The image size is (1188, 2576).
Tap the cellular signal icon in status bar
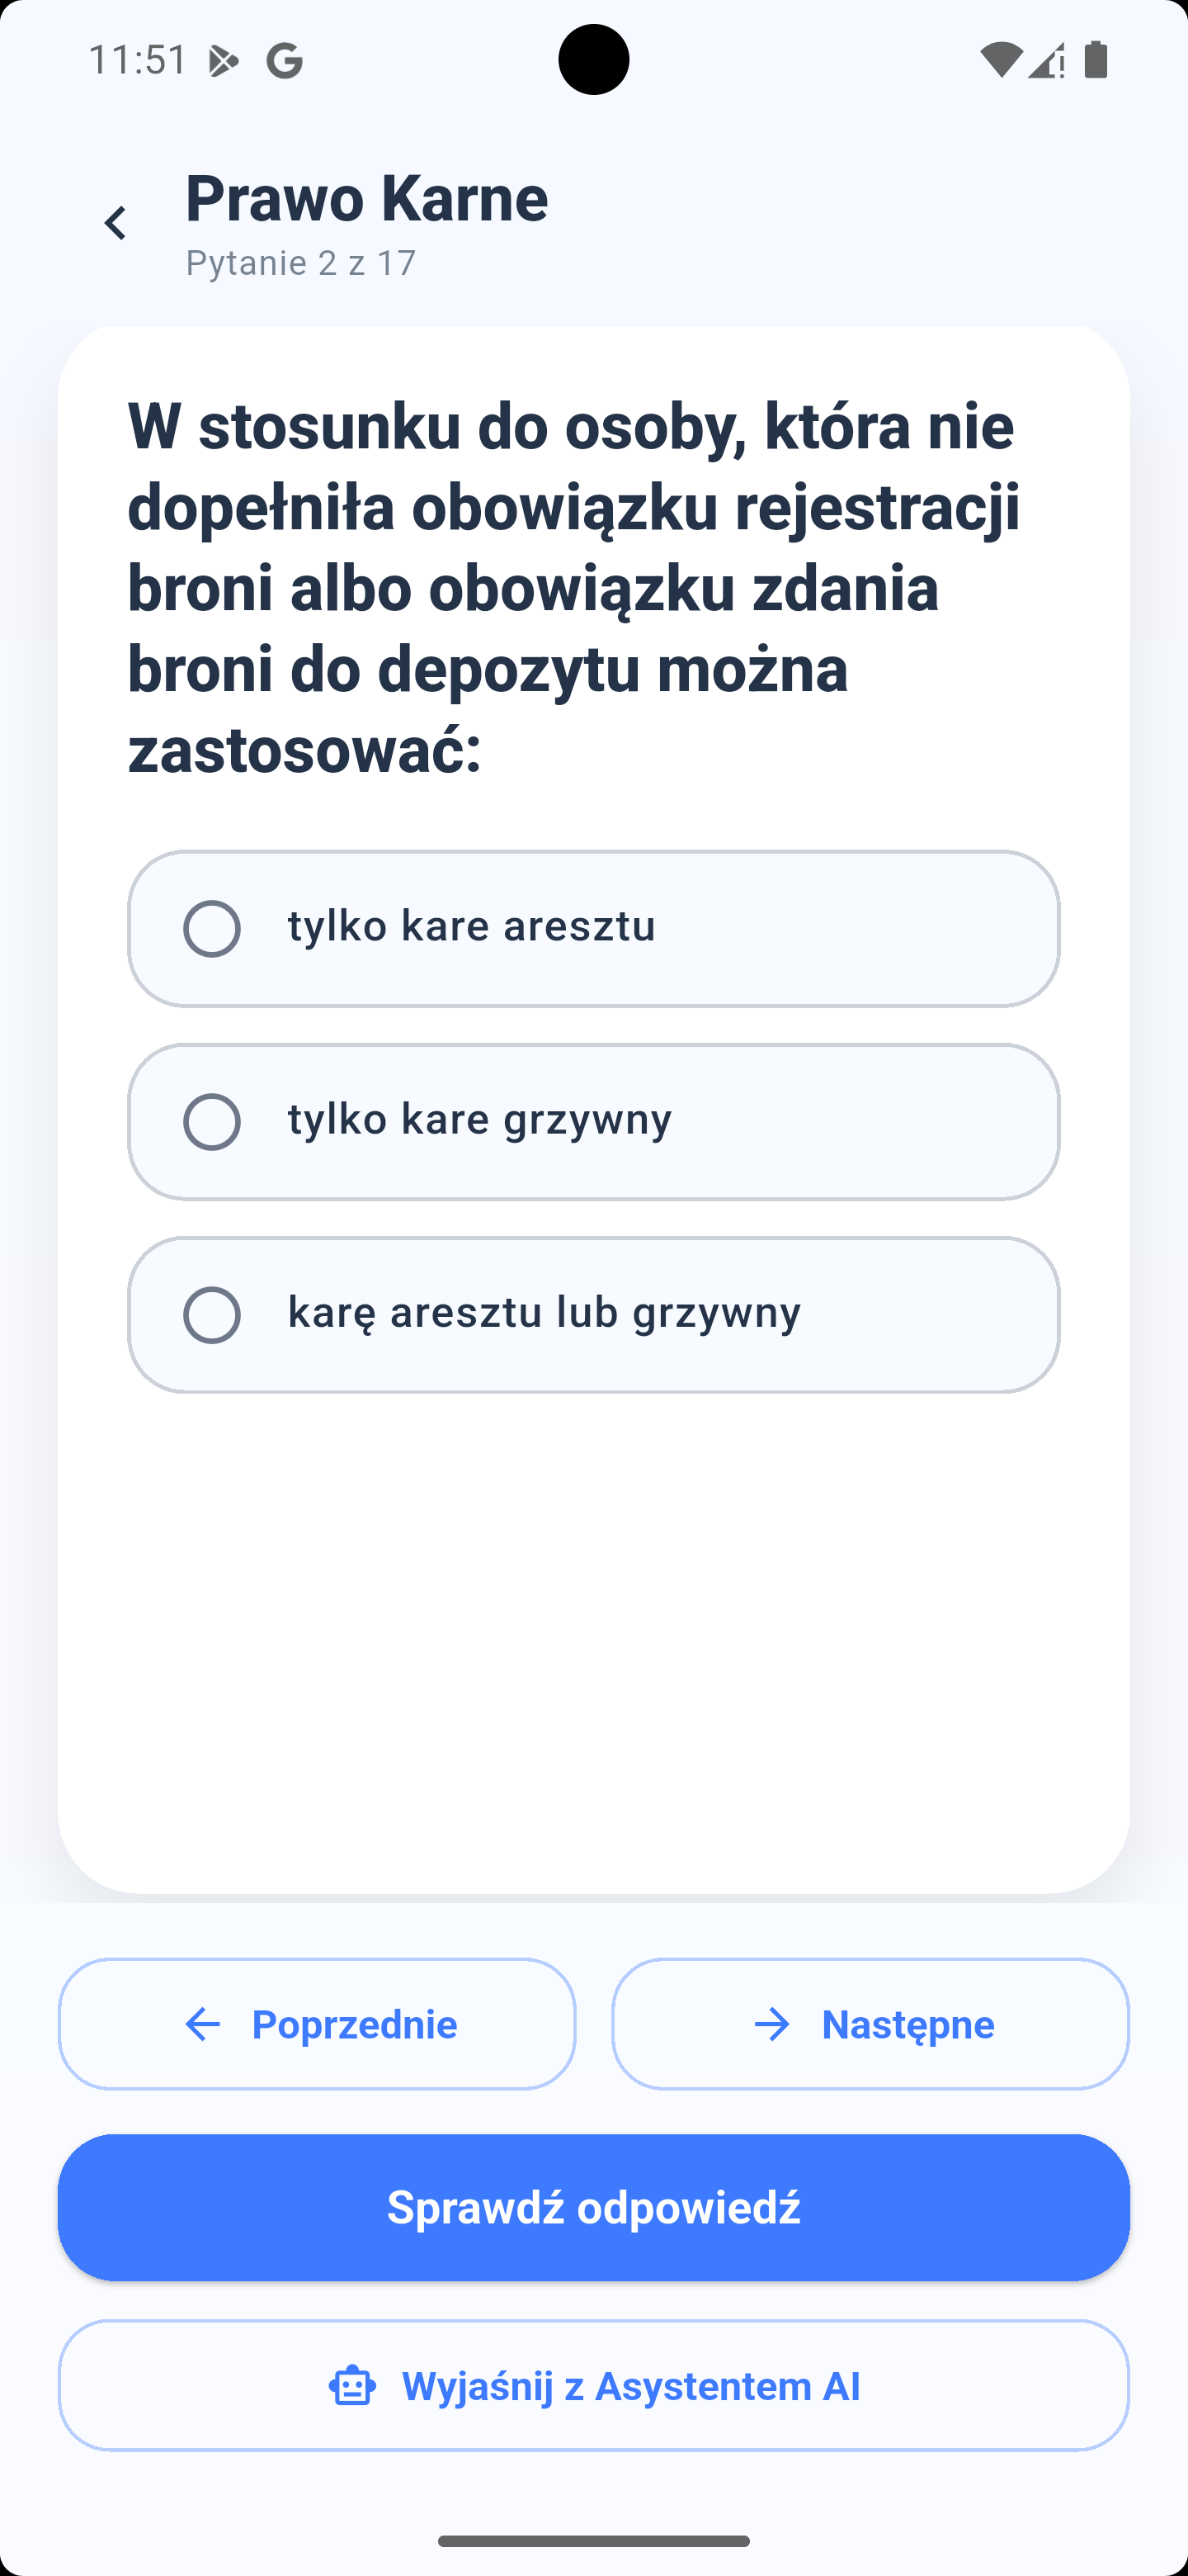(1048, 60)
